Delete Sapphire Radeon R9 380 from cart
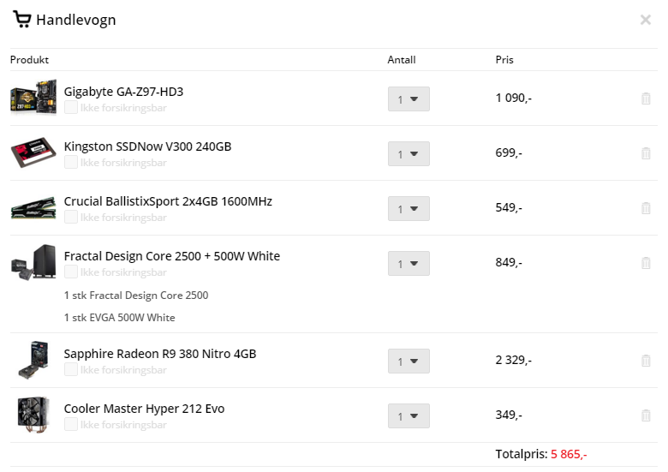Image resolution: width=668 pixels, height=472 pixels. point(646,361)
